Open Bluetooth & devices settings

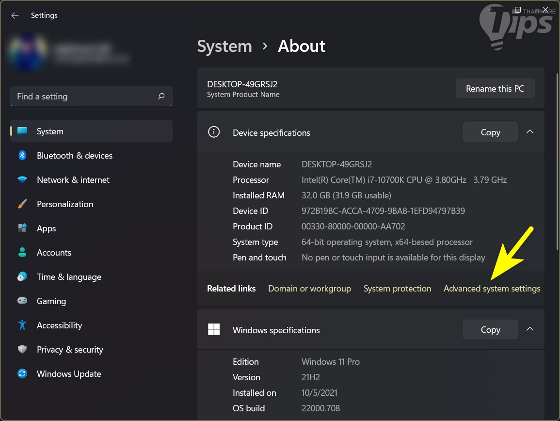(x=74, y=156)
